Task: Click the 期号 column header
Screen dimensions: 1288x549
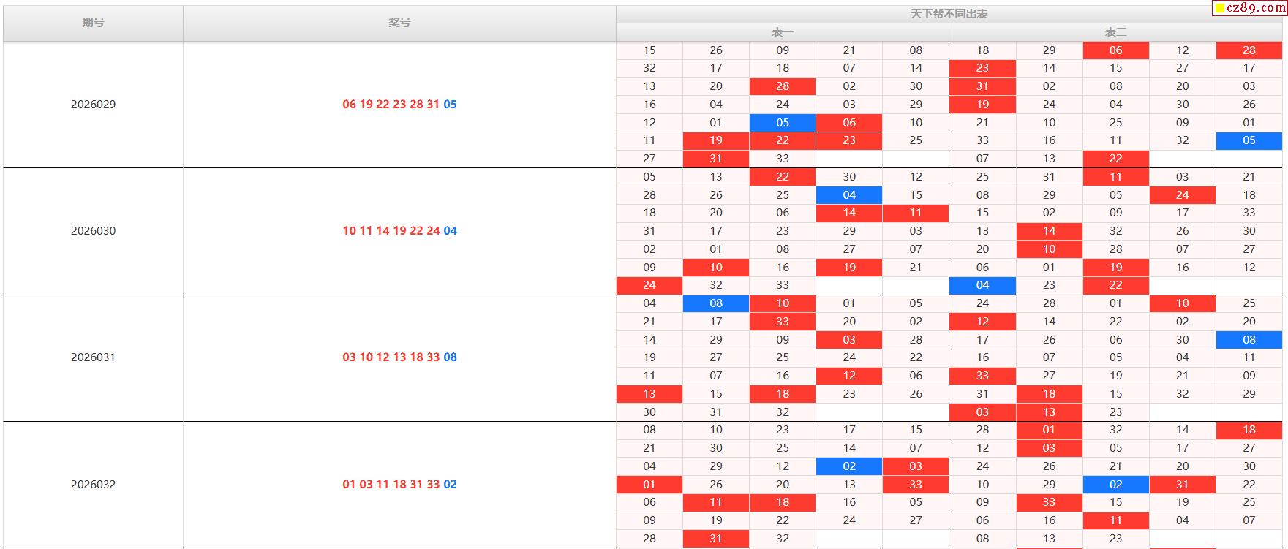Action: [x=93, y=23]
